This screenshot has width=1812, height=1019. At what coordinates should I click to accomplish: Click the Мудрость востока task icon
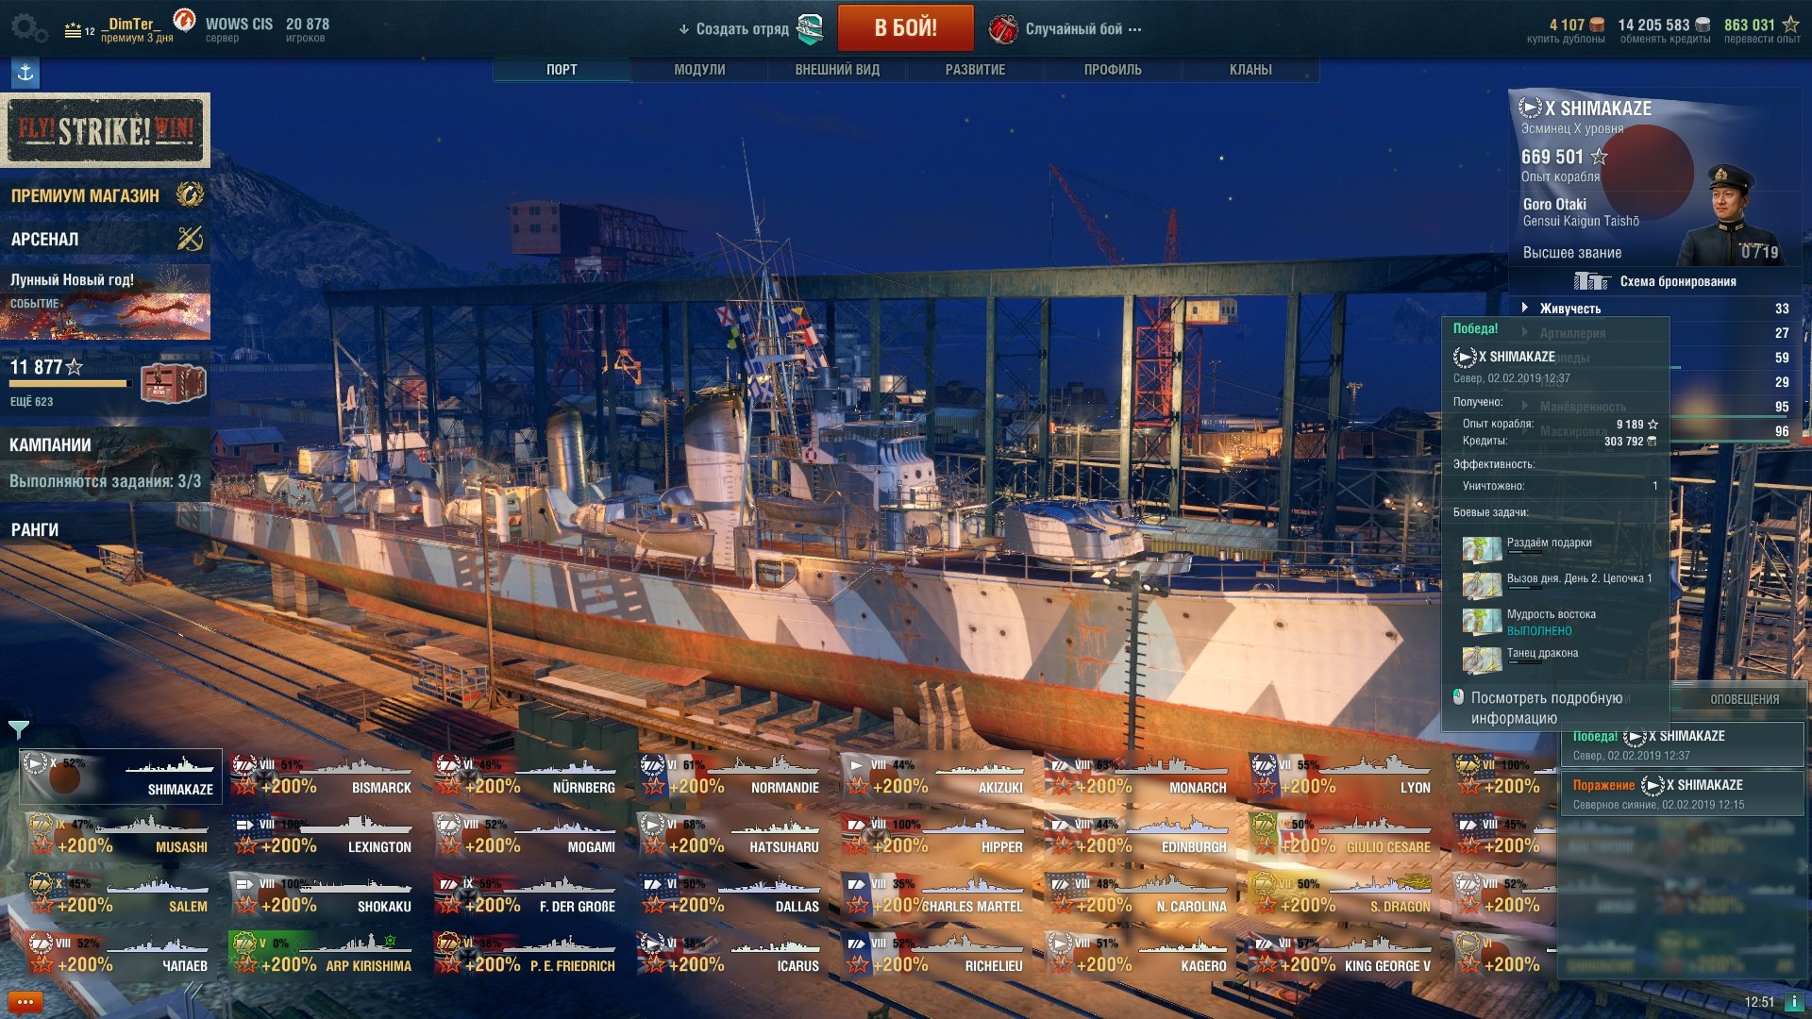click(1482, 622)
